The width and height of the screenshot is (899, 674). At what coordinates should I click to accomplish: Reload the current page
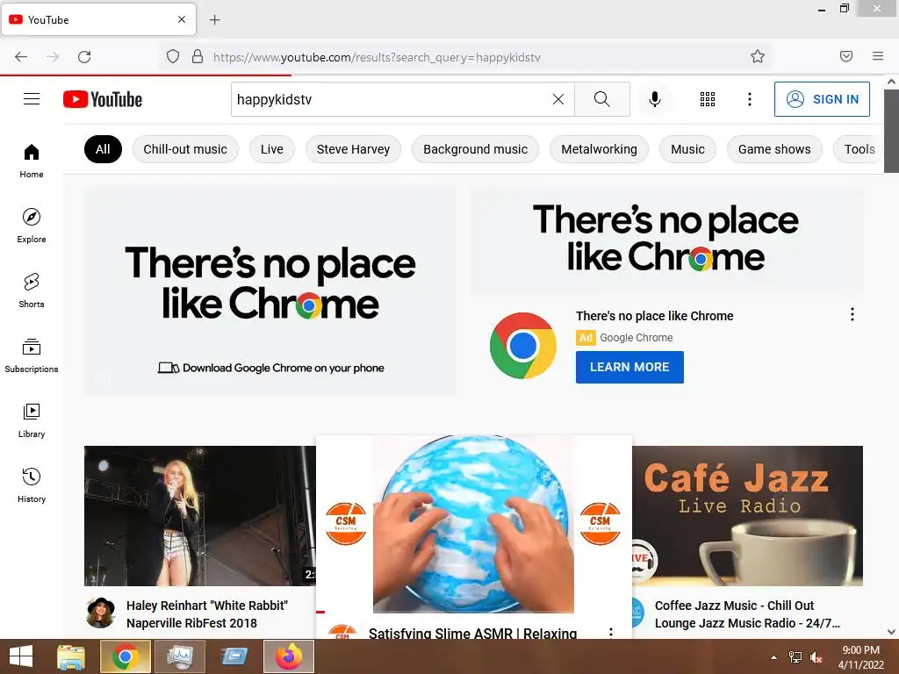pyautogui.click(x=84, y=57)
